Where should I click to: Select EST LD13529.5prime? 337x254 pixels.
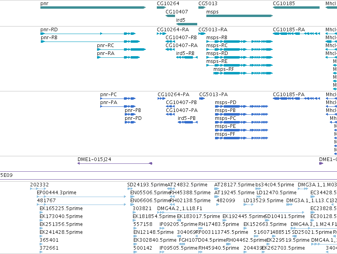tap(248, 205)
